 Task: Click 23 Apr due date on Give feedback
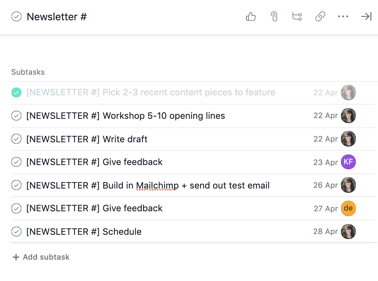(x=325, y=162)
